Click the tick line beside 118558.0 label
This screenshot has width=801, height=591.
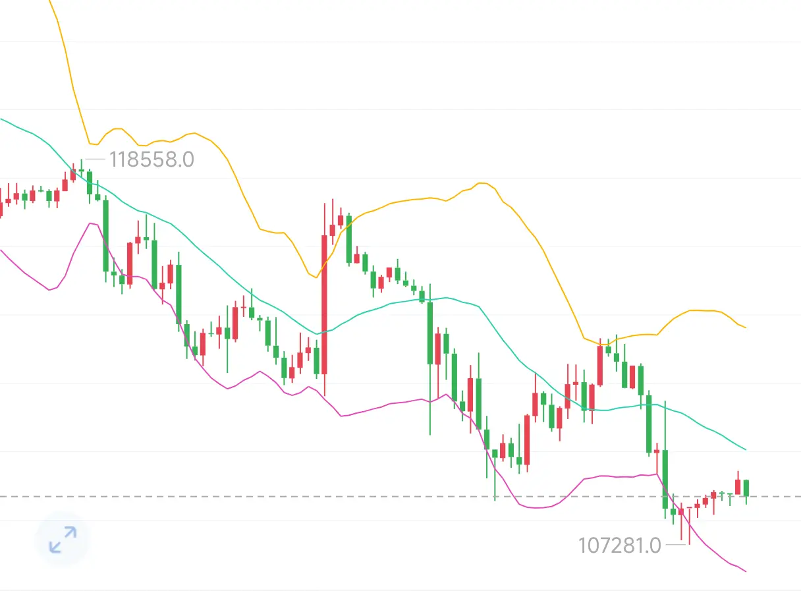click(x=96, y=159)
